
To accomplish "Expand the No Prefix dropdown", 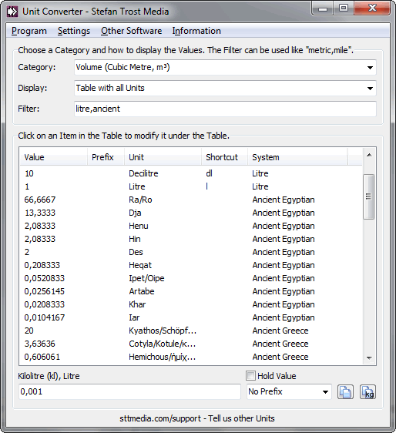I will pyautogui.click(x=289, y=391).
